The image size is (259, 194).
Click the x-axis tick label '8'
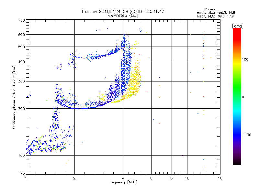(x=172, y=178)
